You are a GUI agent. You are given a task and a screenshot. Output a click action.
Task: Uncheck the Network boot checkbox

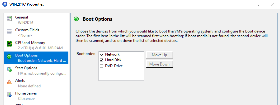coord(102,54)
